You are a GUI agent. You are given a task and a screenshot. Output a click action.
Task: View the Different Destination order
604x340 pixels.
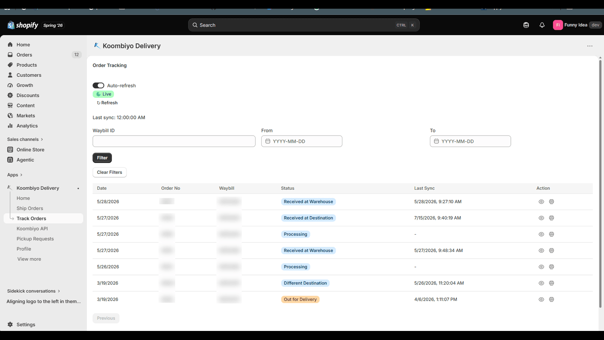541,283
